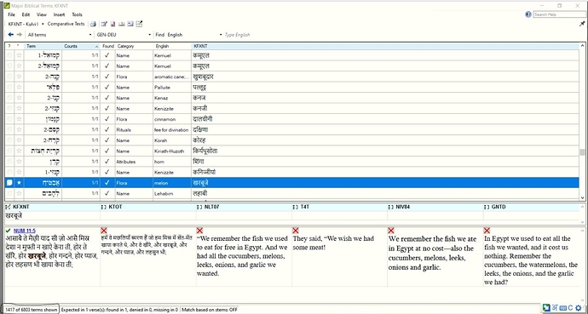The width and height of the screenshot is (588, 314).
Task: Tick the note box on the Kiriath-Huzoth row
Action: point(9,151)
